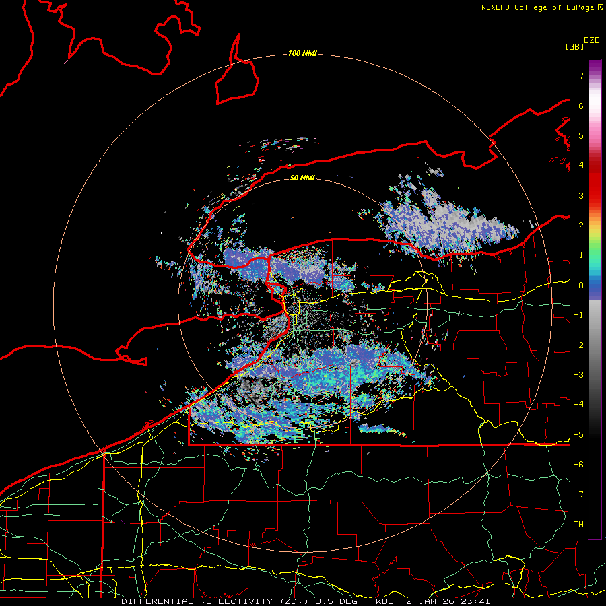Click the 7 dB mark on color scale

click(581, 75)
